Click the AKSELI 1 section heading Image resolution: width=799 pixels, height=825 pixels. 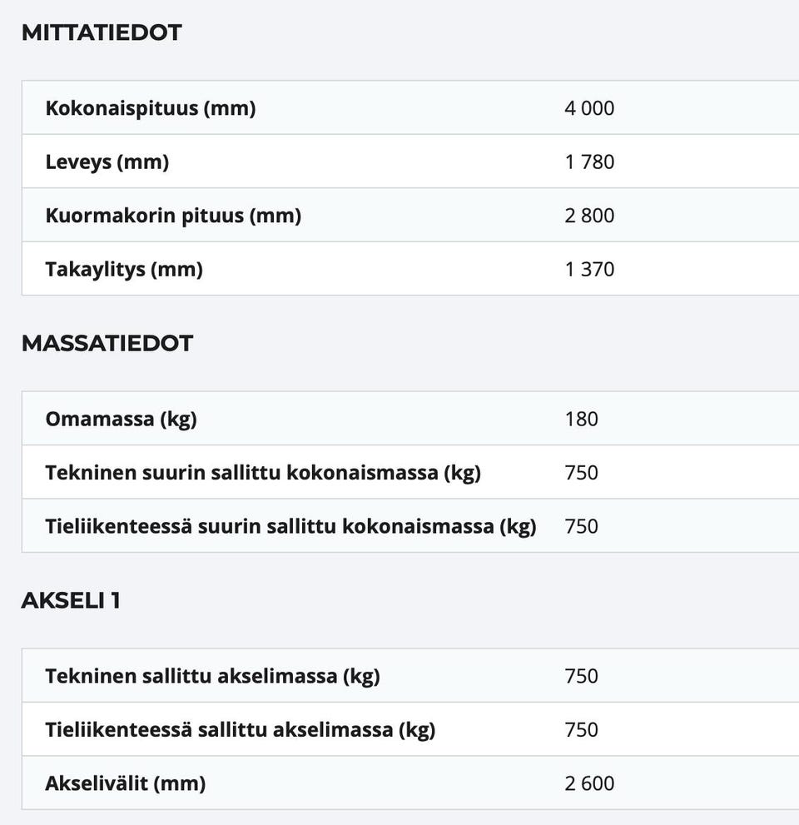click(x=71, y=600)
